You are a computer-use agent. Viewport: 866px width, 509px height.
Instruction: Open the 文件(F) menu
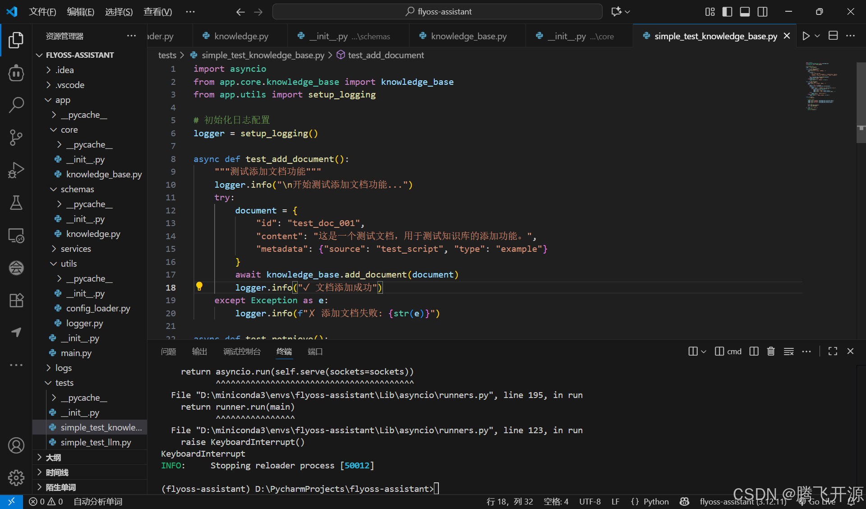point(42,12)
